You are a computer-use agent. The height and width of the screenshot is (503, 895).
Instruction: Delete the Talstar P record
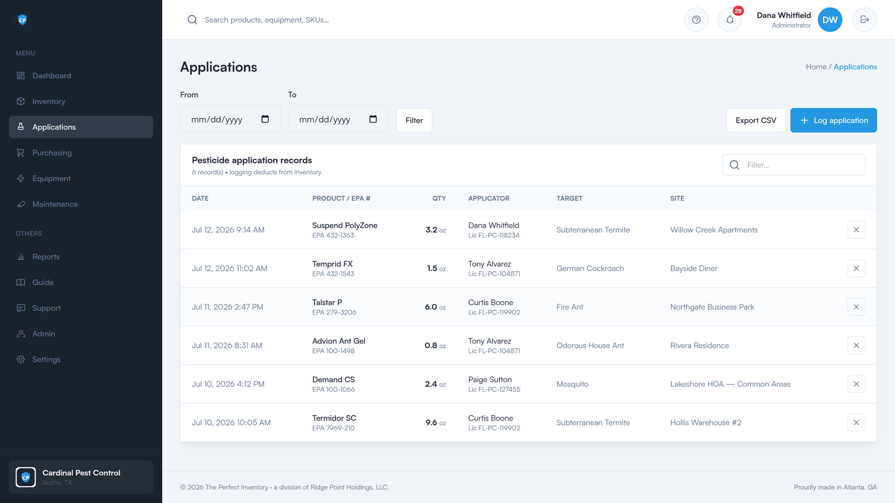[856, 307]
